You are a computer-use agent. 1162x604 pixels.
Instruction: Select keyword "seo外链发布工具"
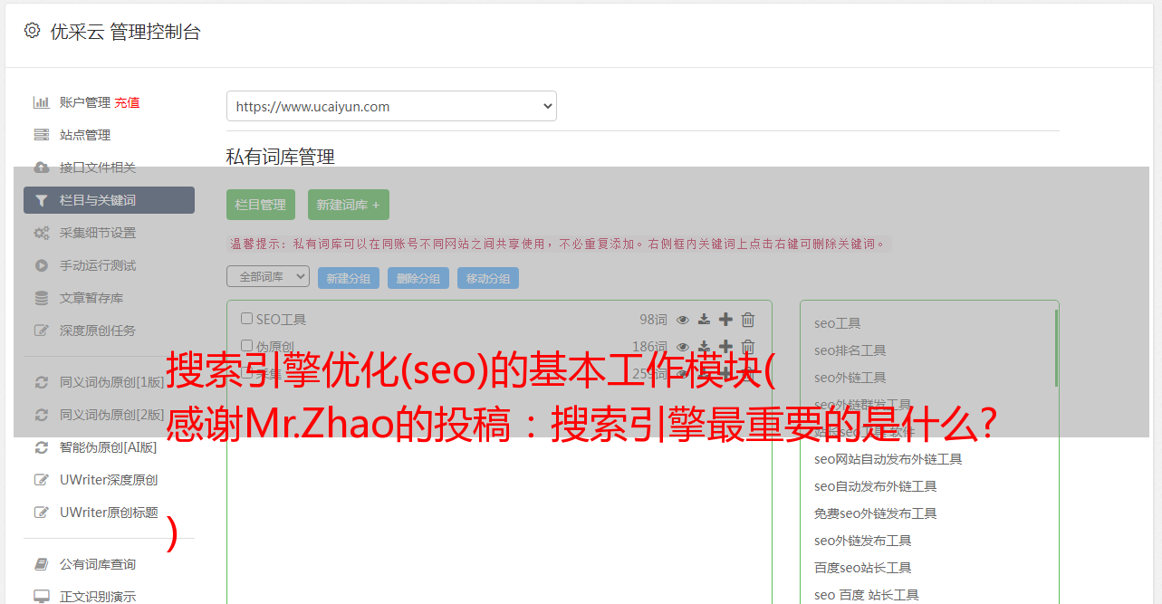tap(863, 541)
